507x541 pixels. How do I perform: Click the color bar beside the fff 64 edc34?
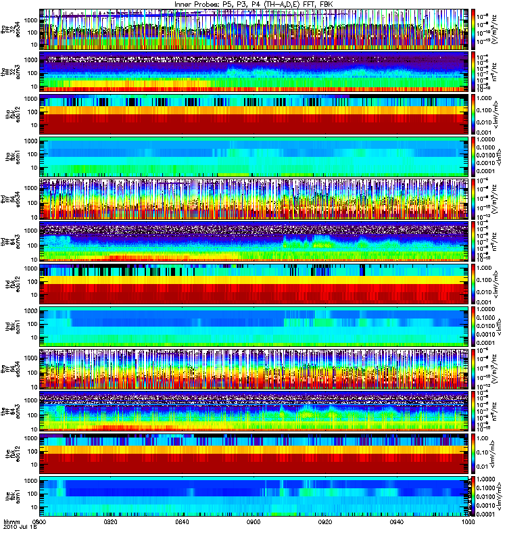tap(473, 369)
